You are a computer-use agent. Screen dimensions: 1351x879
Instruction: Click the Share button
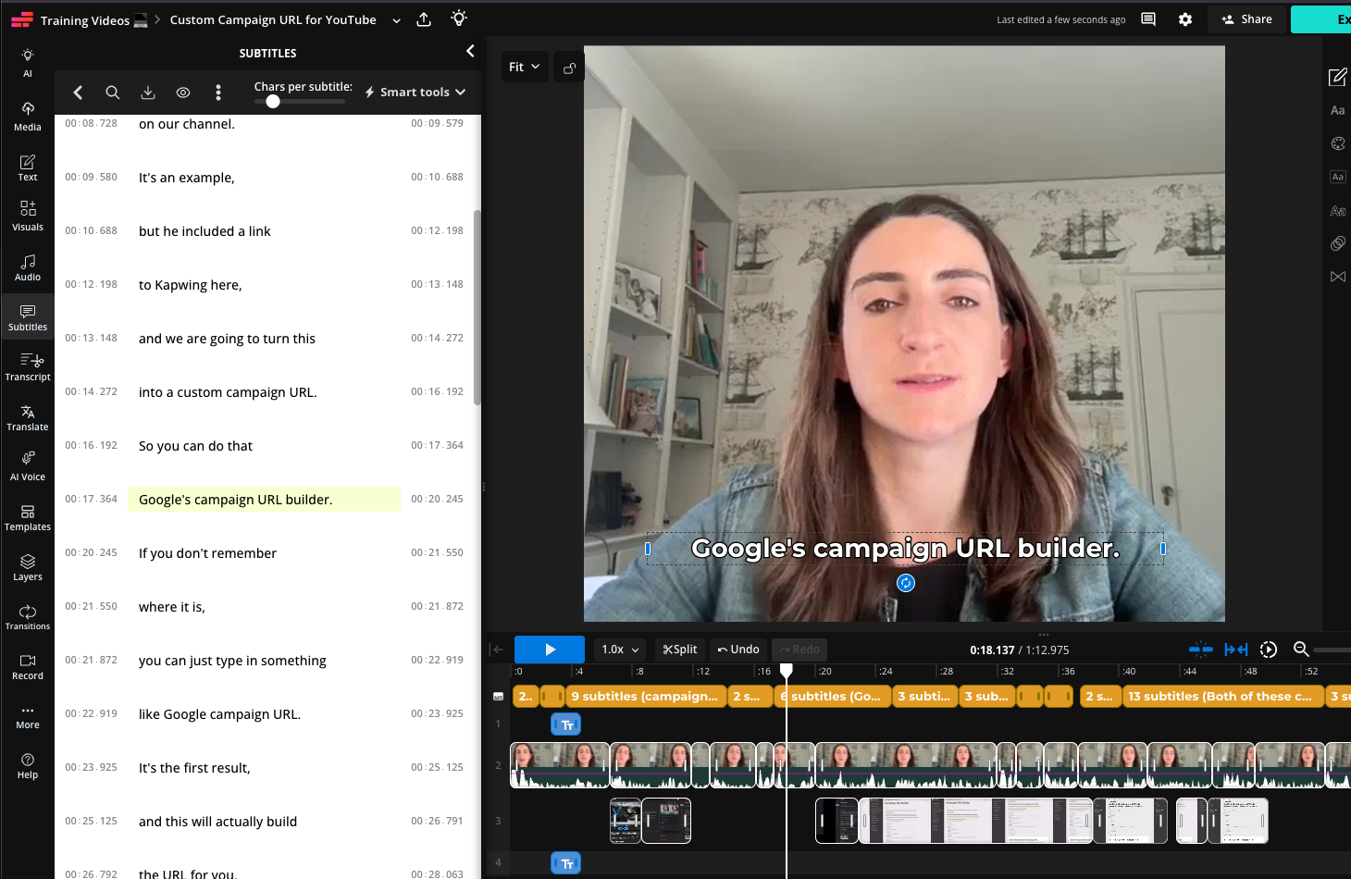[1246, 19]
